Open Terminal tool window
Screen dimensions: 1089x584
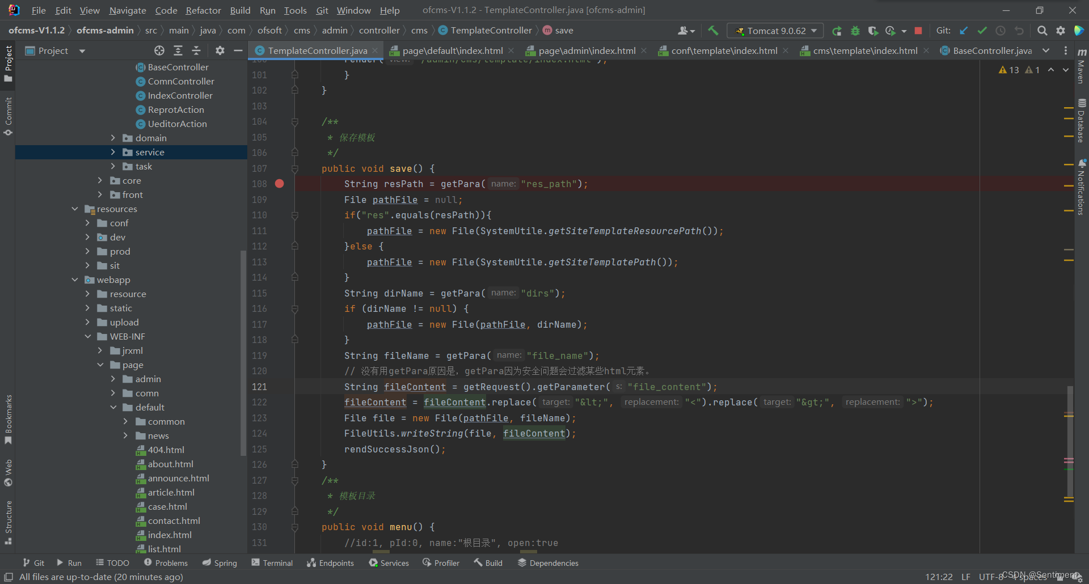tap(272, 562)
